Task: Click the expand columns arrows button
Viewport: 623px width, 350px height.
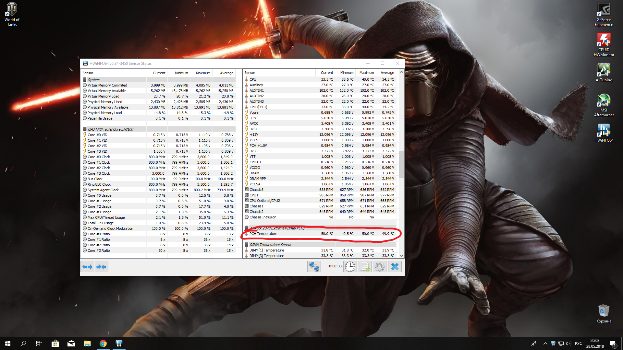Action: click(87, 267)
